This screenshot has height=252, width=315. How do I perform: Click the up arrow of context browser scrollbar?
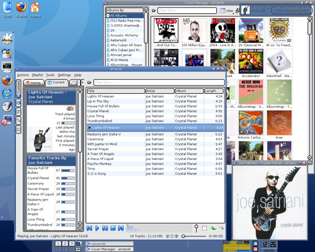(80, 90)
